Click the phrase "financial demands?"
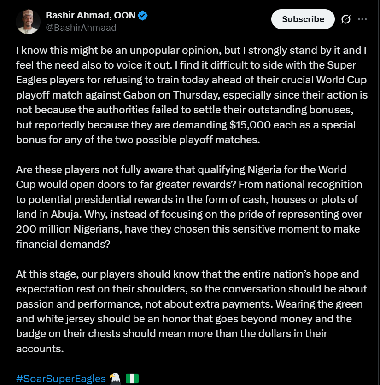Viewport: 380px width, 385px height. coord(63,245)
